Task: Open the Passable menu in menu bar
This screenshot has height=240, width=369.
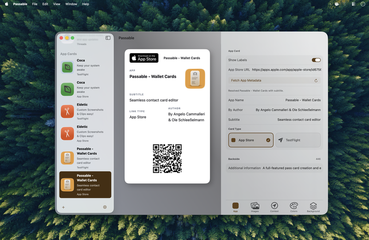Action: (20, 4)
